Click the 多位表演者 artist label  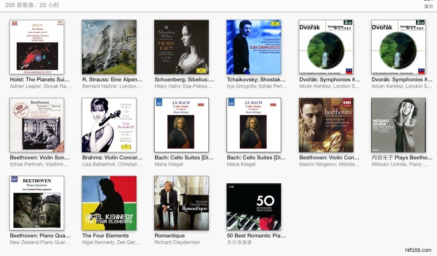pyautogui.click(x=239, y=242)
